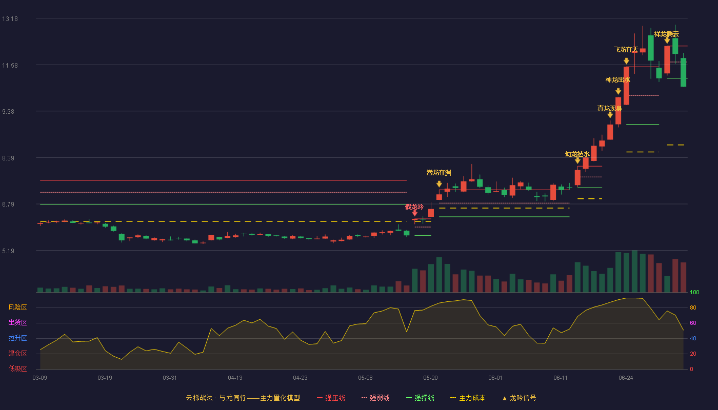Click the 04-13 date label
718x410 pixels.
point(235,378)
